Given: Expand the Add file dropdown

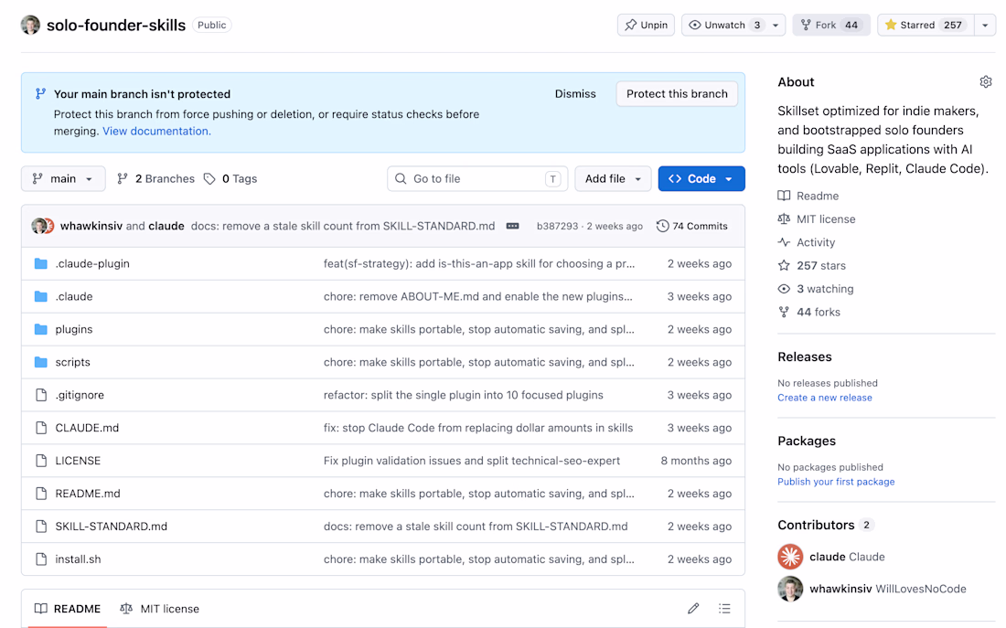Looking at the screenshot, I should tap(613, 178).
